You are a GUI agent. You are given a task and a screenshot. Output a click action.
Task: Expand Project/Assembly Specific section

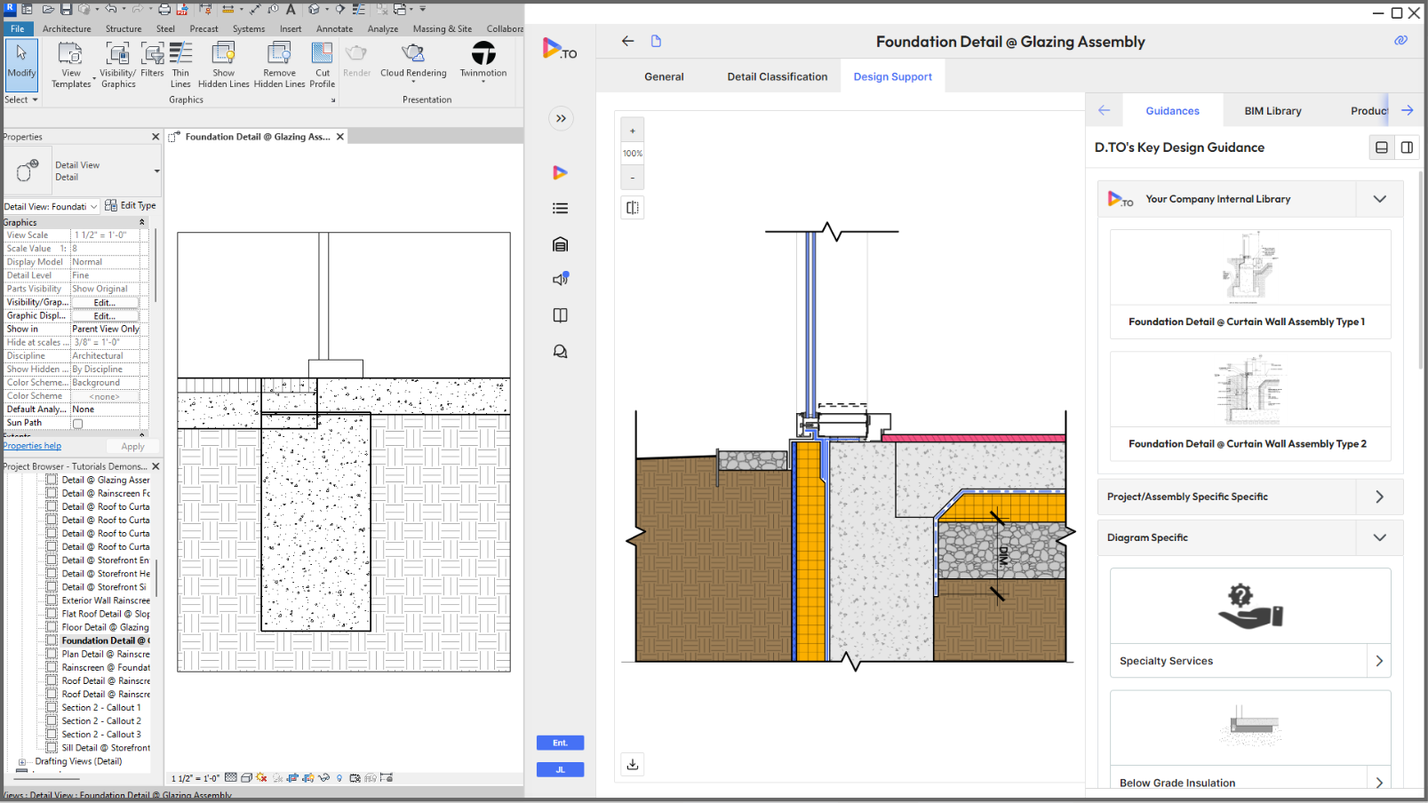[1379, 497]
